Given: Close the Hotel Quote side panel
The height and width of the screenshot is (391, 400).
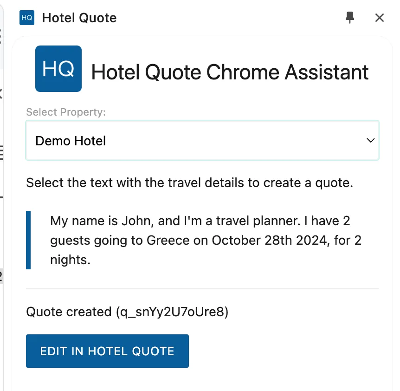Looking at the screenshot, I should tap(379, 18).
